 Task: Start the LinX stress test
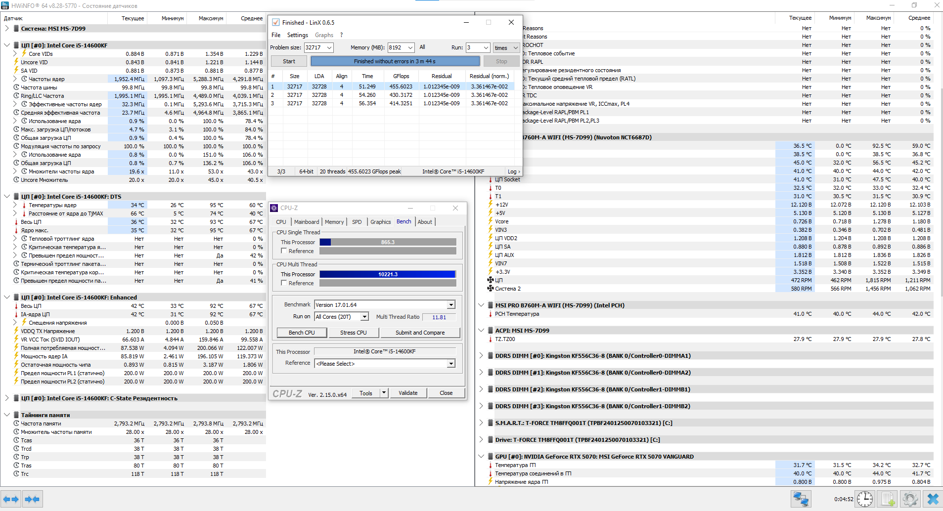[289, 61]
